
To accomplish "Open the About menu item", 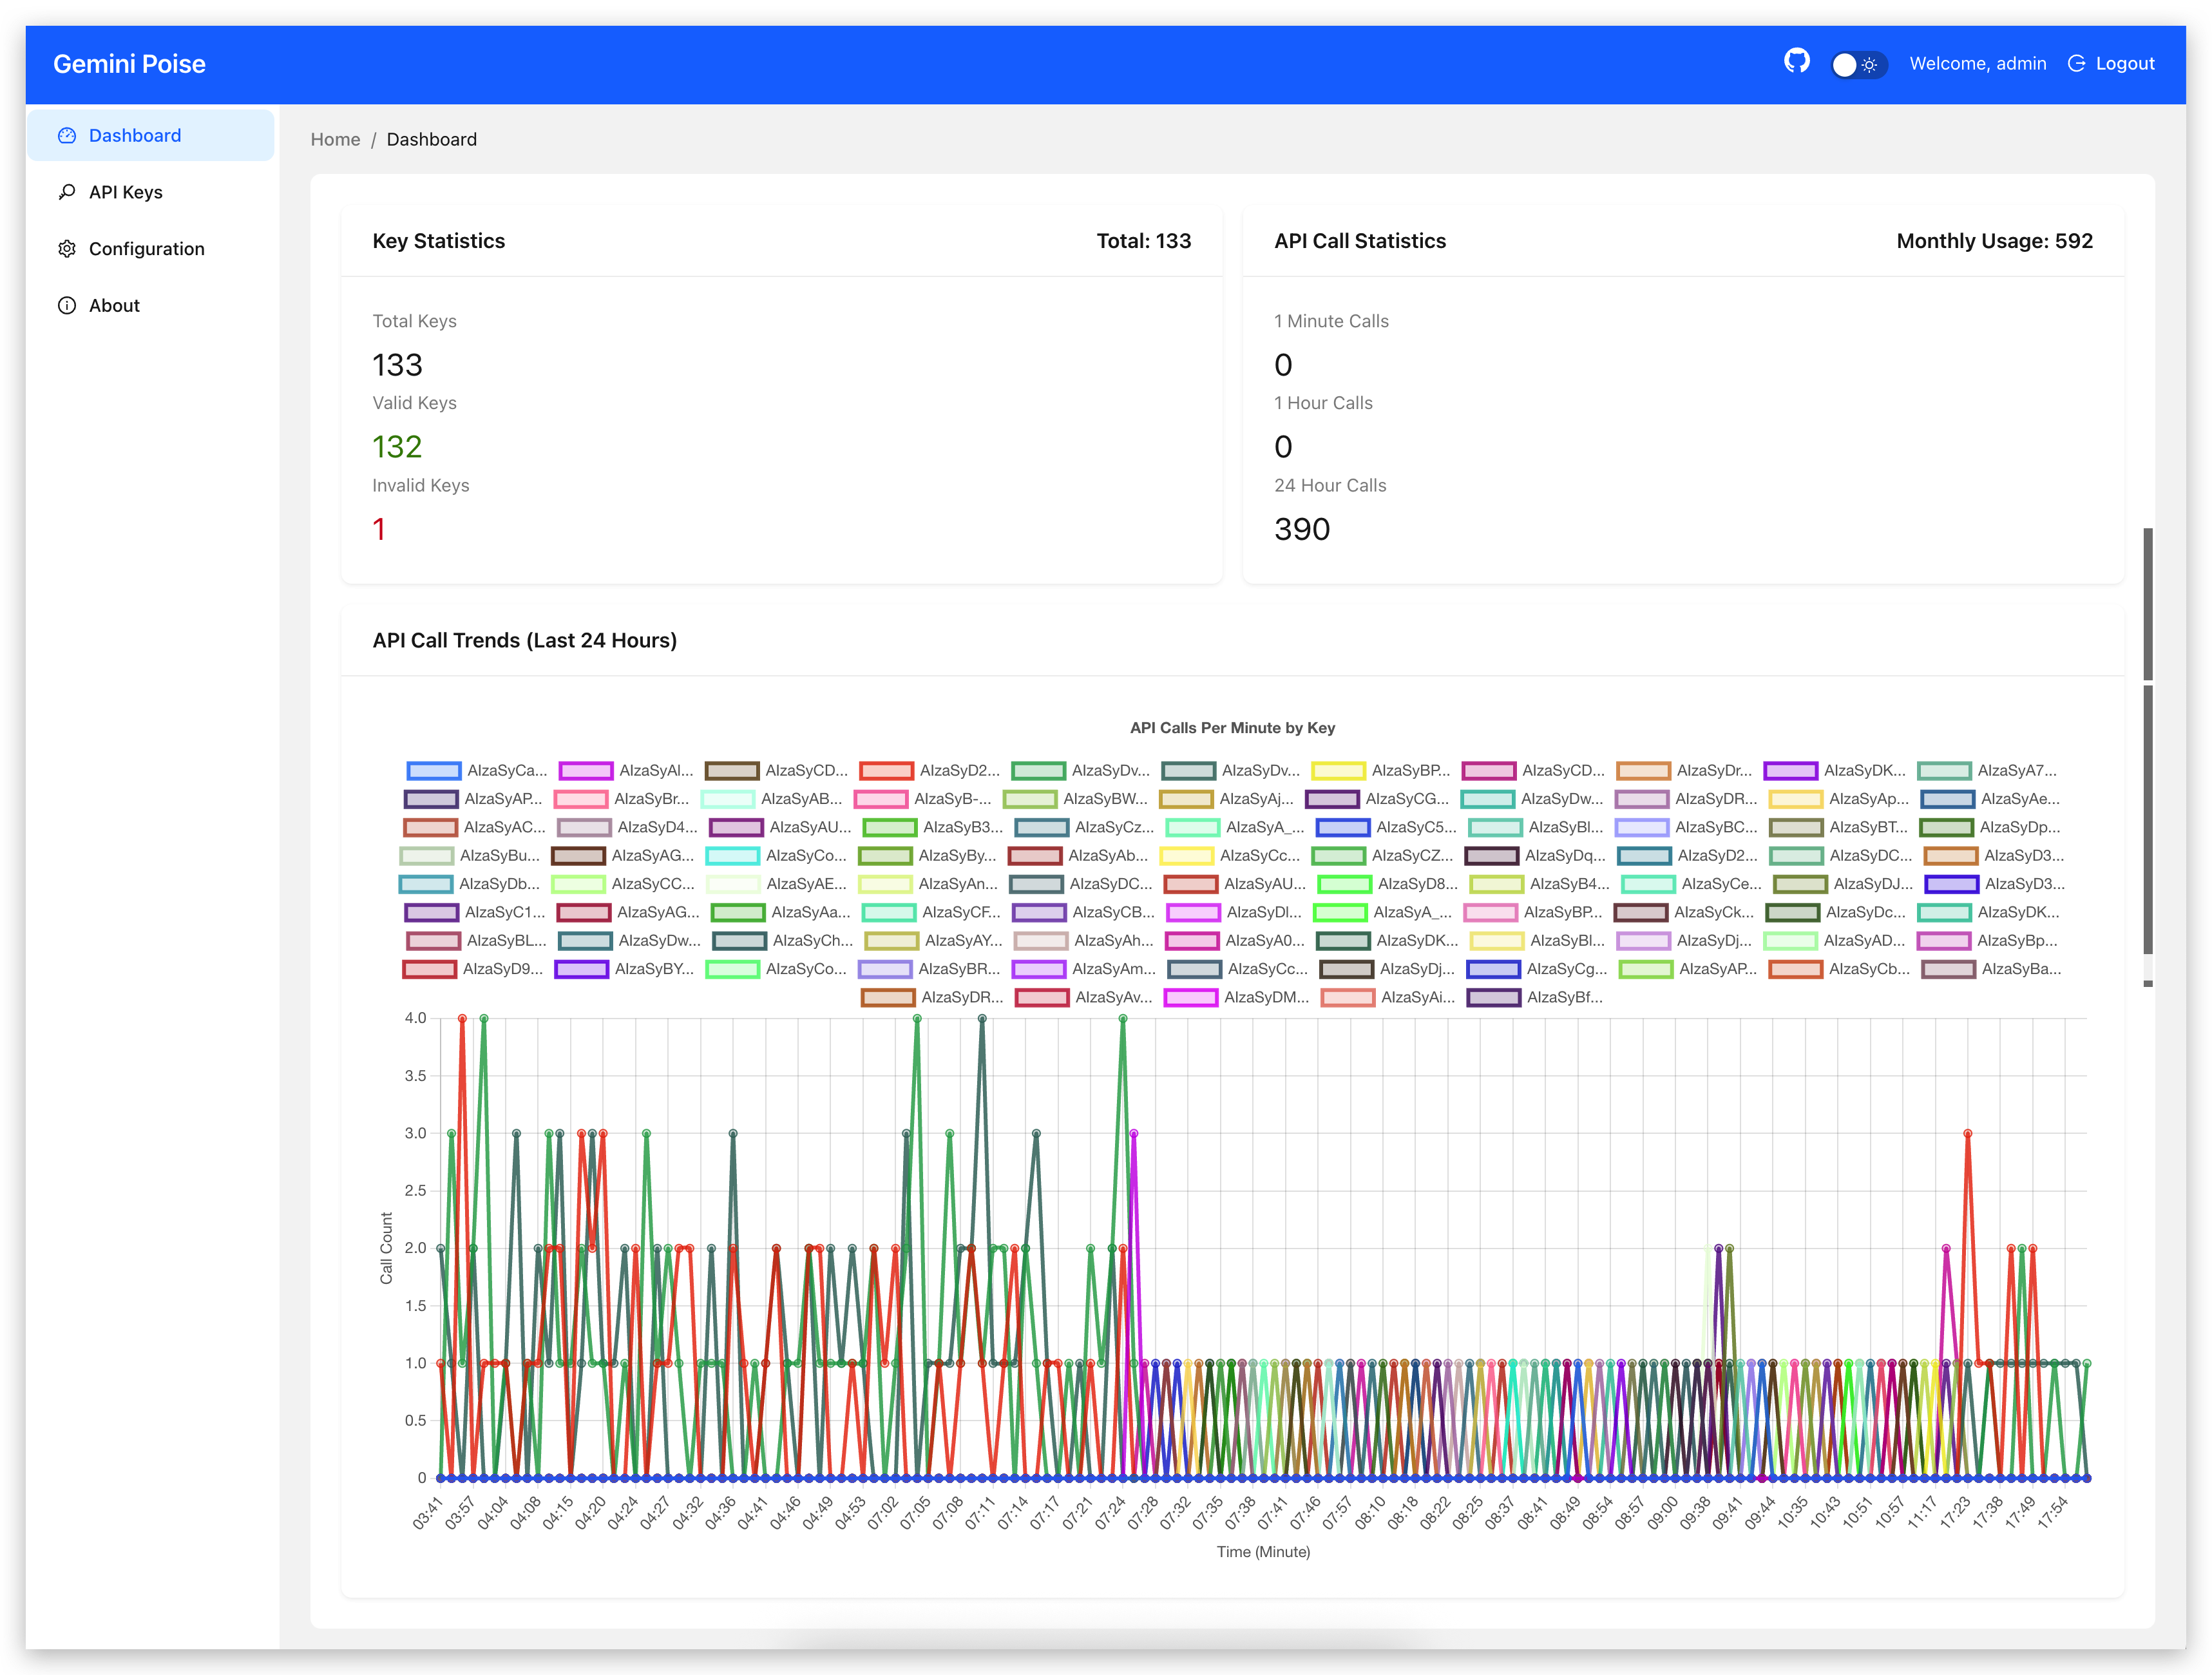I will [x=151, y=305].
